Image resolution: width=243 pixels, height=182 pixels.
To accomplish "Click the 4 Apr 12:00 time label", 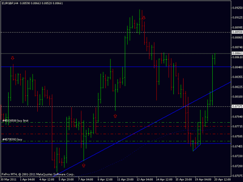I will point(47,180).
